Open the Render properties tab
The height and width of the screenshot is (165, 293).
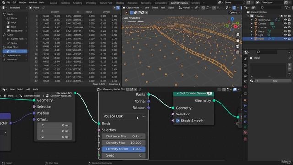[x=245, y=66]
